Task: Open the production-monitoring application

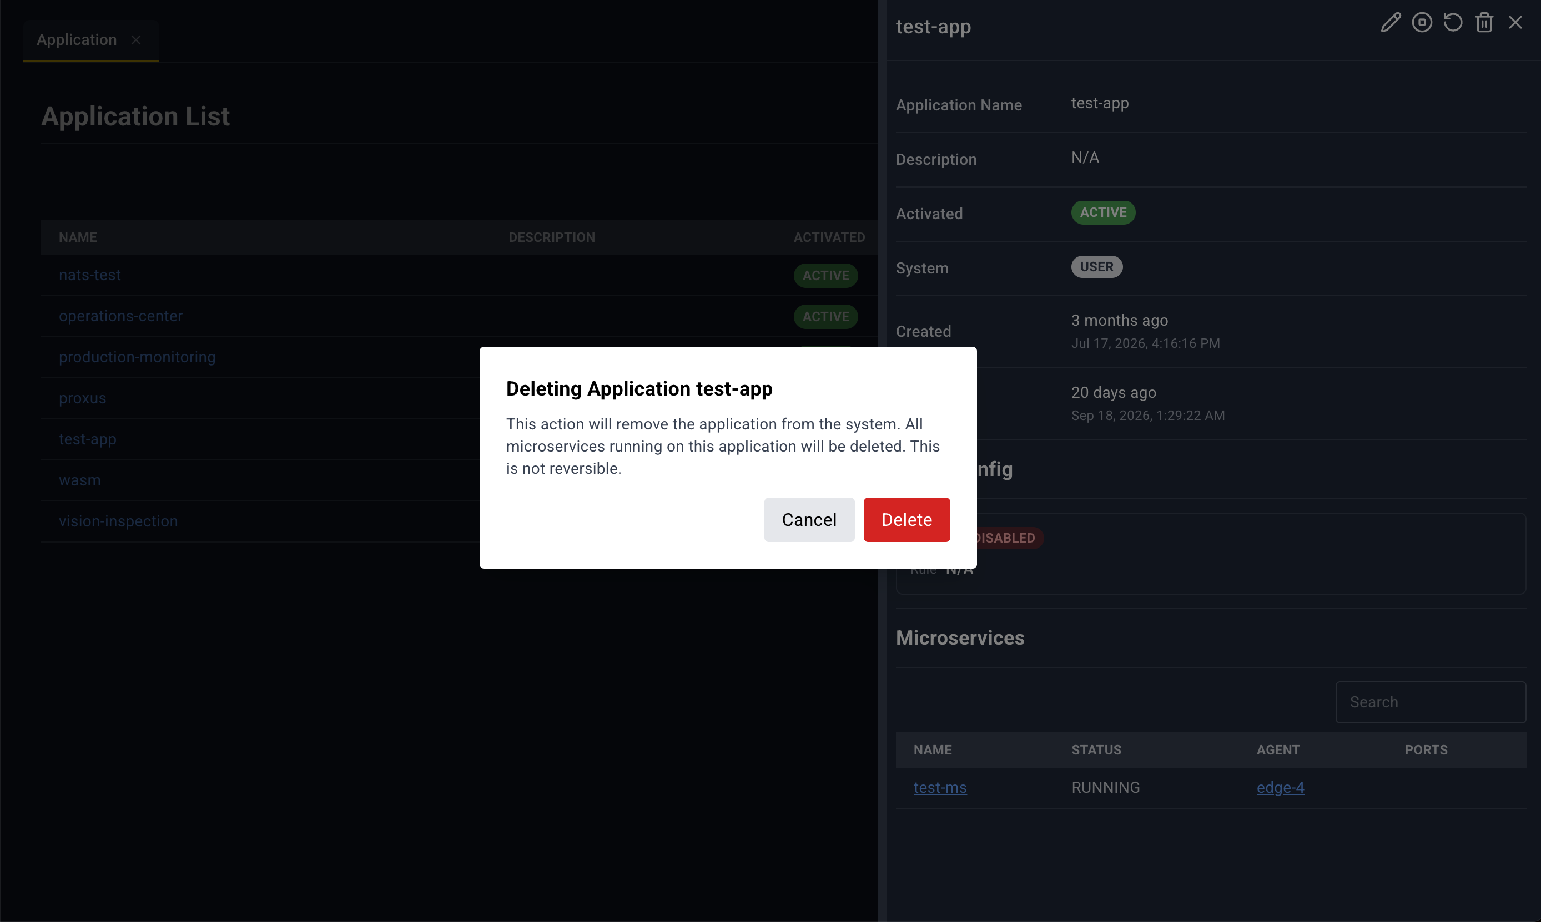Action: (137, 357)
